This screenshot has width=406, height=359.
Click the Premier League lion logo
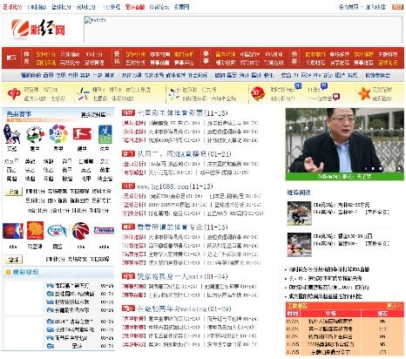[11, 134]
